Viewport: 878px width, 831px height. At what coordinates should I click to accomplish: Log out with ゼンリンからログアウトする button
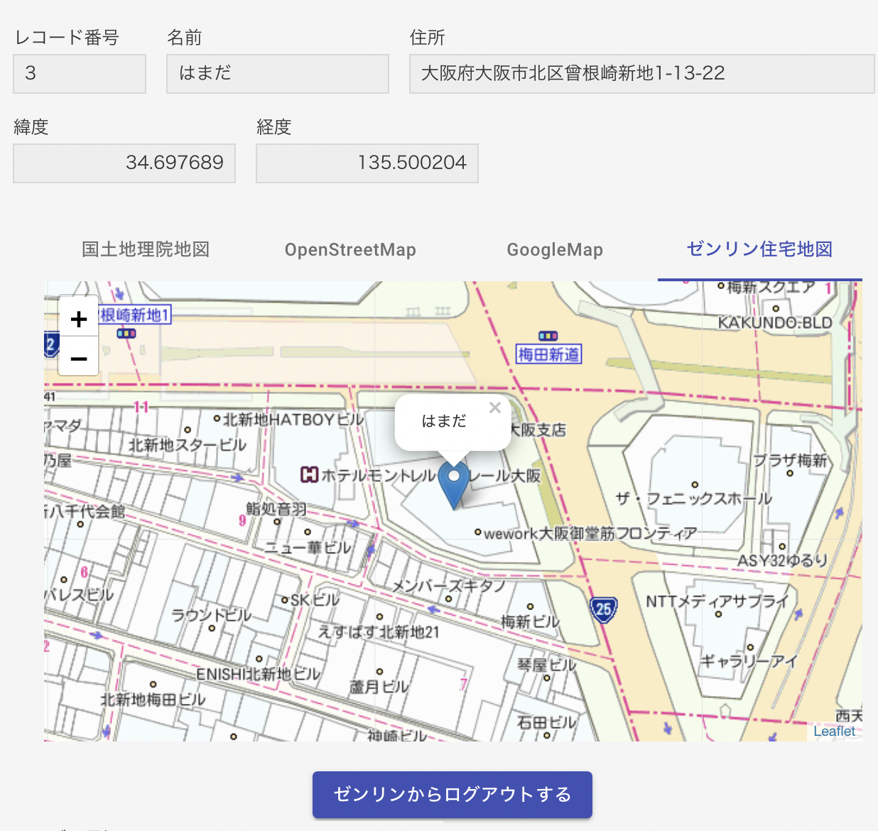tap(452, 794)
